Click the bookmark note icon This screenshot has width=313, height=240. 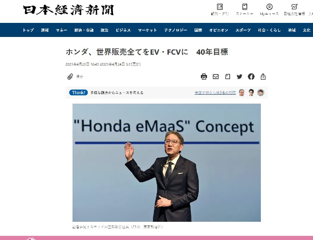tap(227, 77)
